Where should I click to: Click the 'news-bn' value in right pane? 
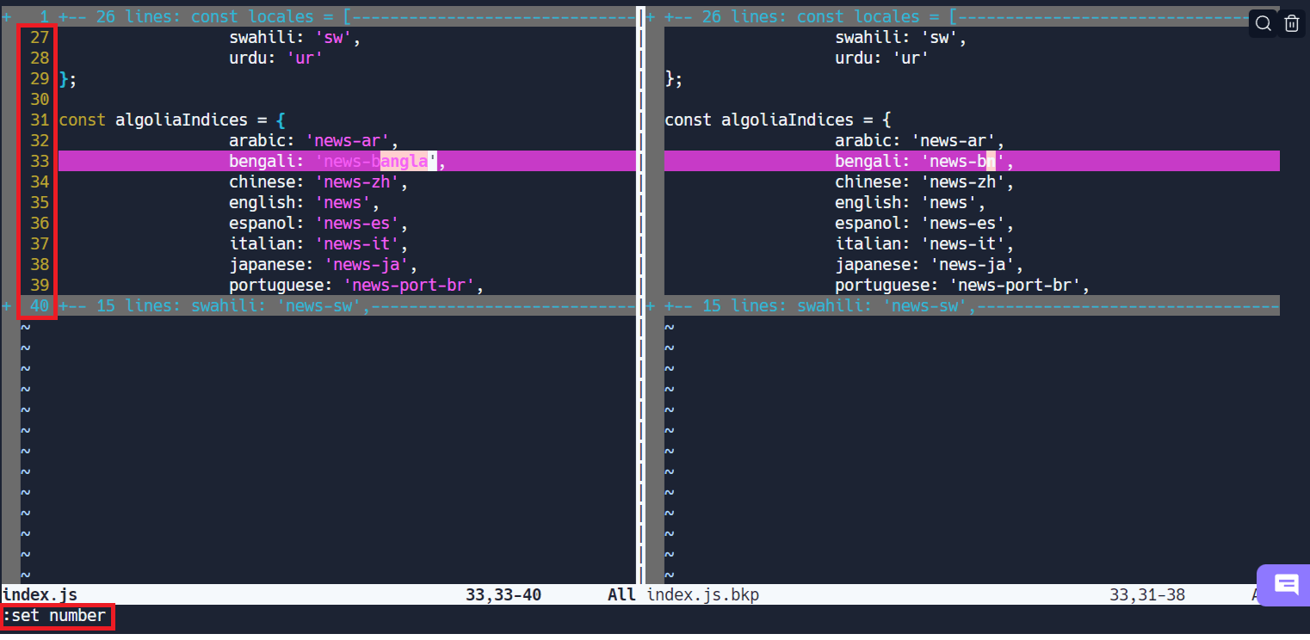click(x=963, y=161)
